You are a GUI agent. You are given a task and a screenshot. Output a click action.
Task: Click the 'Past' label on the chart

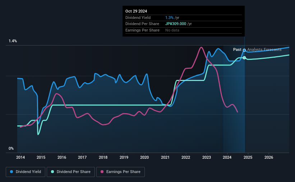point(237,49)
